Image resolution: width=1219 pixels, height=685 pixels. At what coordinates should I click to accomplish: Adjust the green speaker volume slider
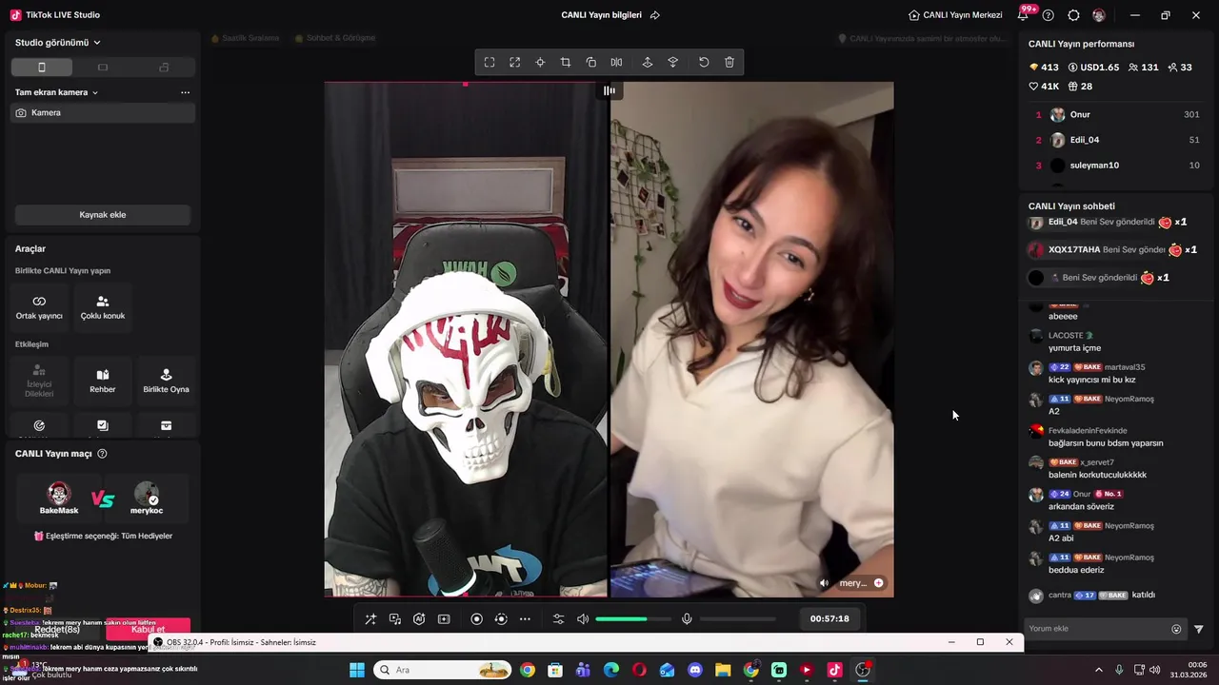[x=633, y=619]
